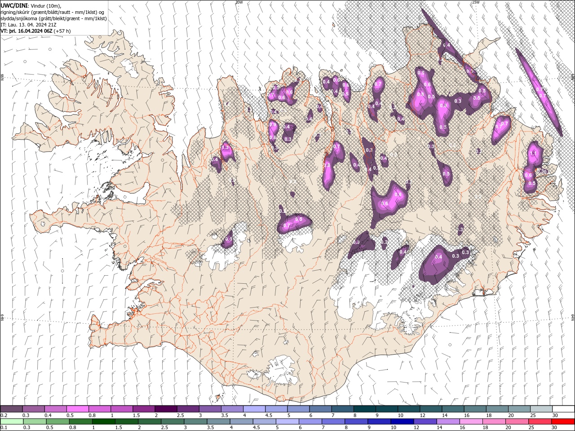Select the 12 swatch on the upper teal scale

[x=431, y=409]
